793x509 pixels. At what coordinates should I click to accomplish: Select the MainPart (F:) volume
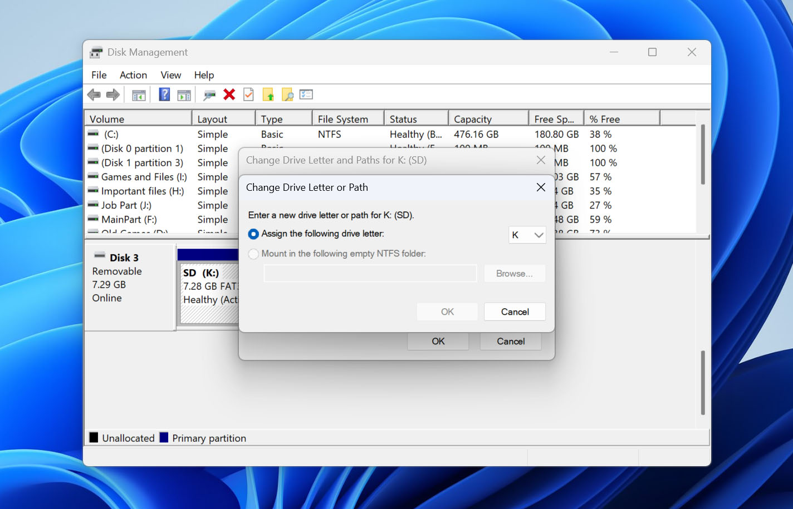pyautogui.click(x=129, y=219)
